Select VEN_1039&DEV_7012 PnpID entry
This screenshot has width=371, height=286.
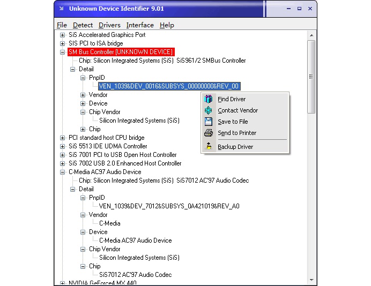coord(169,206)
